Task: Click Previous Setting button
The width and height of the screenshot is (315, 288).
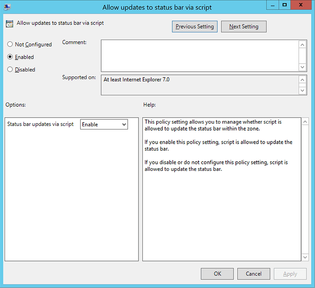Action: [x=195, y=26]
